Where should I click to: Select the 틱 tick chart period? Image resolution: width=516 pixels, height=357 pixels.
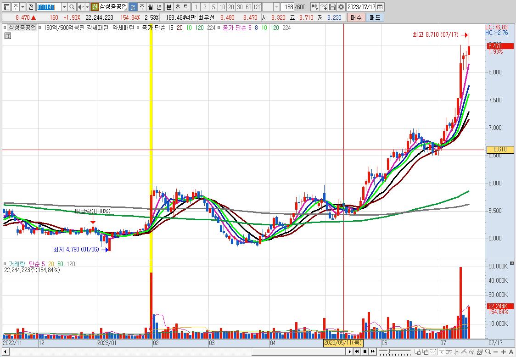tap(186, 6)
